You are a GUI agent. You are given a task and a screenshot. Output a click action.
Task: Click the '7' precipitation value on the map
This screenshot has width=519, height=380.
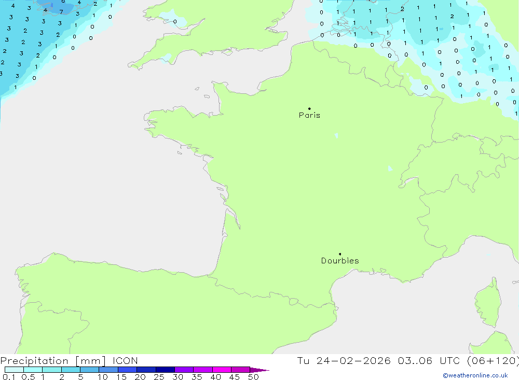point(61,12)
